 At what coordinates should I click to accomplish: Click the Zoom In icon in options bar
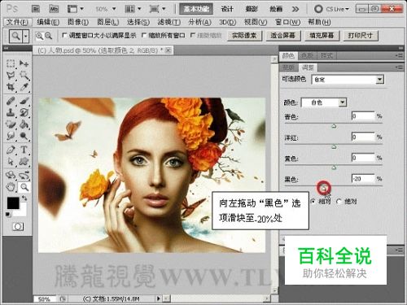(x=39, y=36)
